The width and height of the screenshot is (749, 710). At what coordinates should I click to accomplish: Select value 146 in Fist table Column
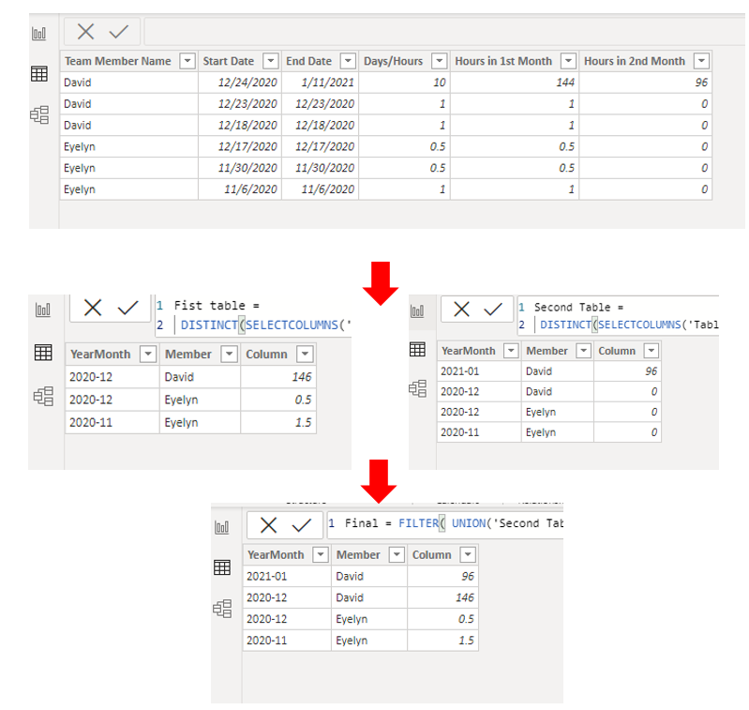click(x=278, y=377)
